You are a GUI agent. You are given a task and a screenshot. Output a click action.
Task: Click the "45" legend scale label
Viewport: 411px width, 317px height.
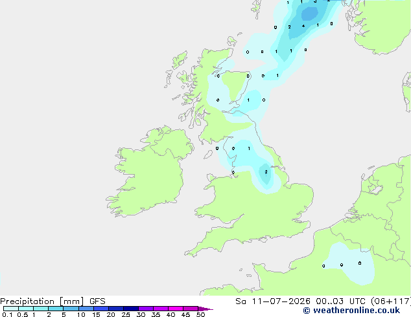(x=185, y=314)
